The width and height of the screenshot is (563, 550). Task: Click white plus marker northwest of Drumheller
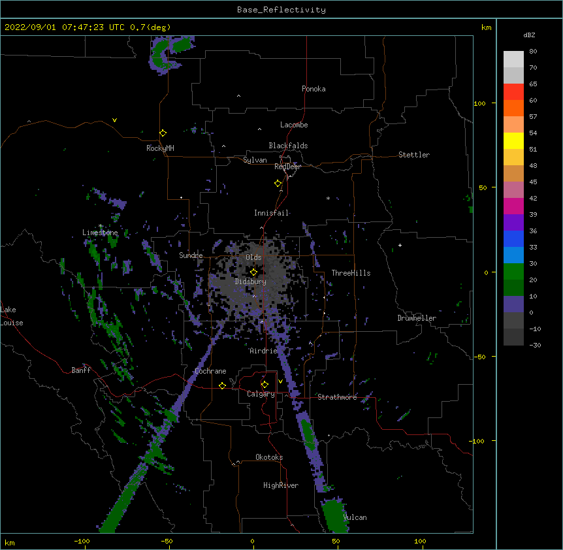coord(400,245)
